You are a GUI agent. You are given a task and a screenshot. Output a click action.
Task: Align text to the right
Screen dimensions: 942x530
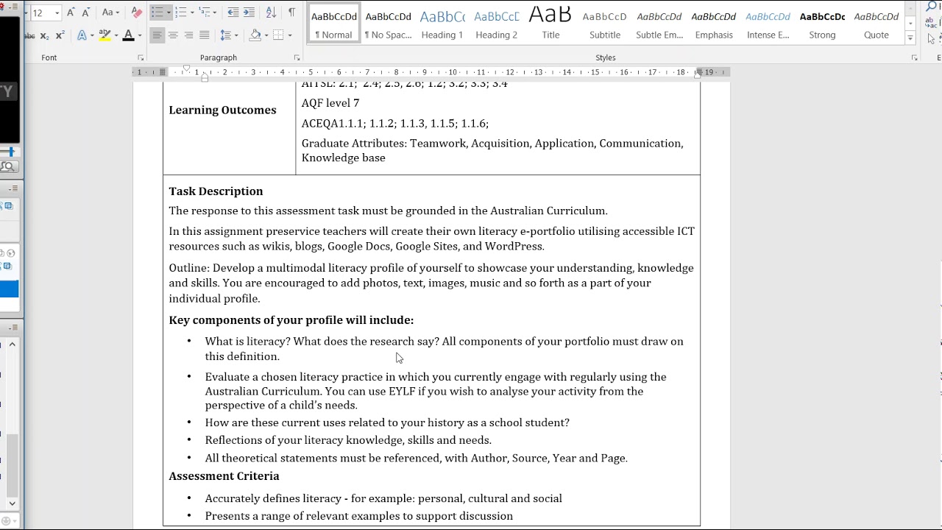(188, 35)
